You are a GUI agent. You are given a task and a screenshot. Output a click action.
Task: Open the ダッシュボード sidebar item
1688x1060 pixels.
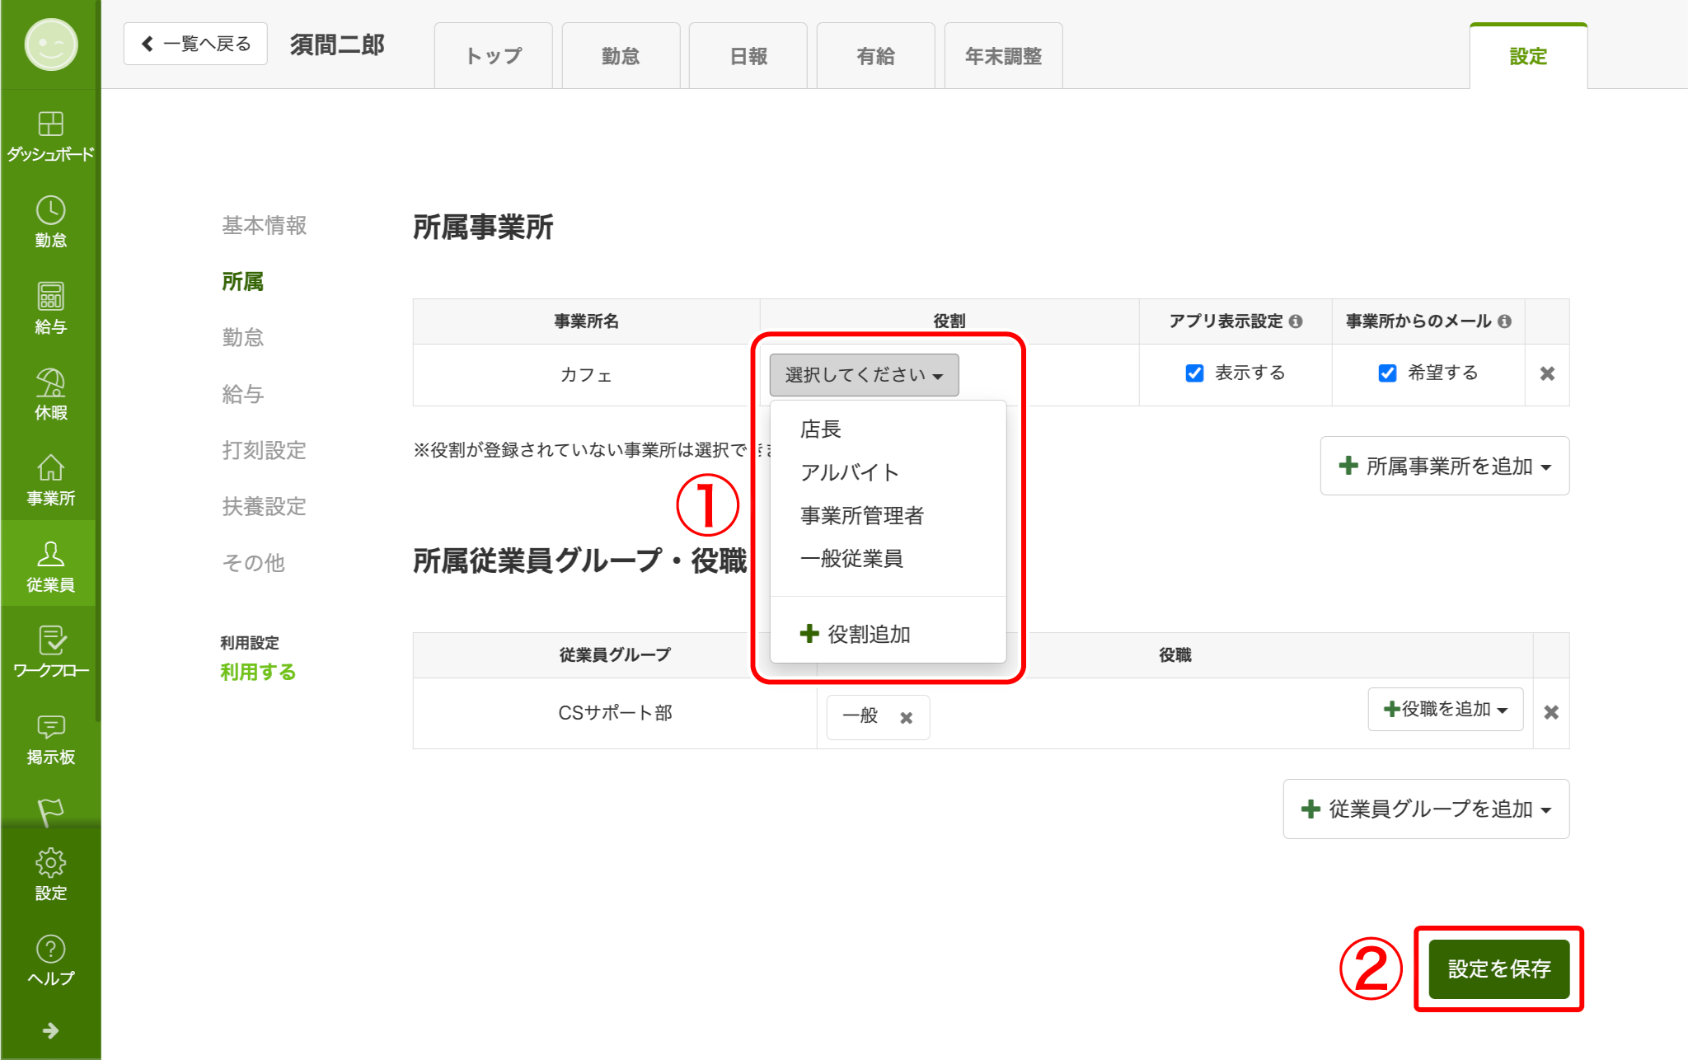(x=50, y=137)
